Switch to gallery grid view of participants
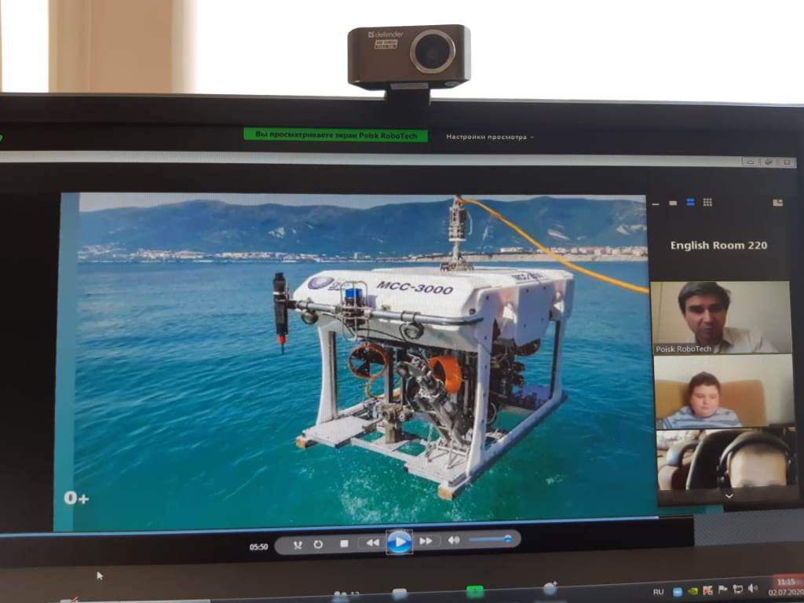Viewport: 804px width, 603px height. (707, 202)
